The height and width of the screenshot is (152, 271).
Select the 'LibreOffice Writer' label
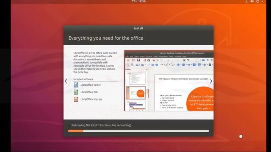pyautogui.click(x=91, y=85)
